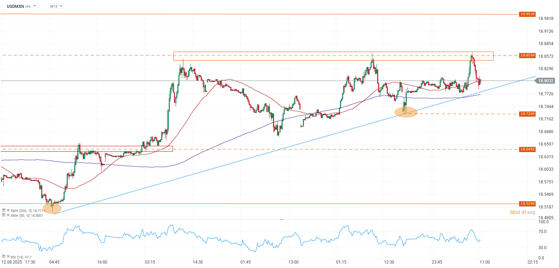This screenshot has width=559, height=268.
Task: Open settings for RSI 14 indicator
Action: [x=4, y=257]
